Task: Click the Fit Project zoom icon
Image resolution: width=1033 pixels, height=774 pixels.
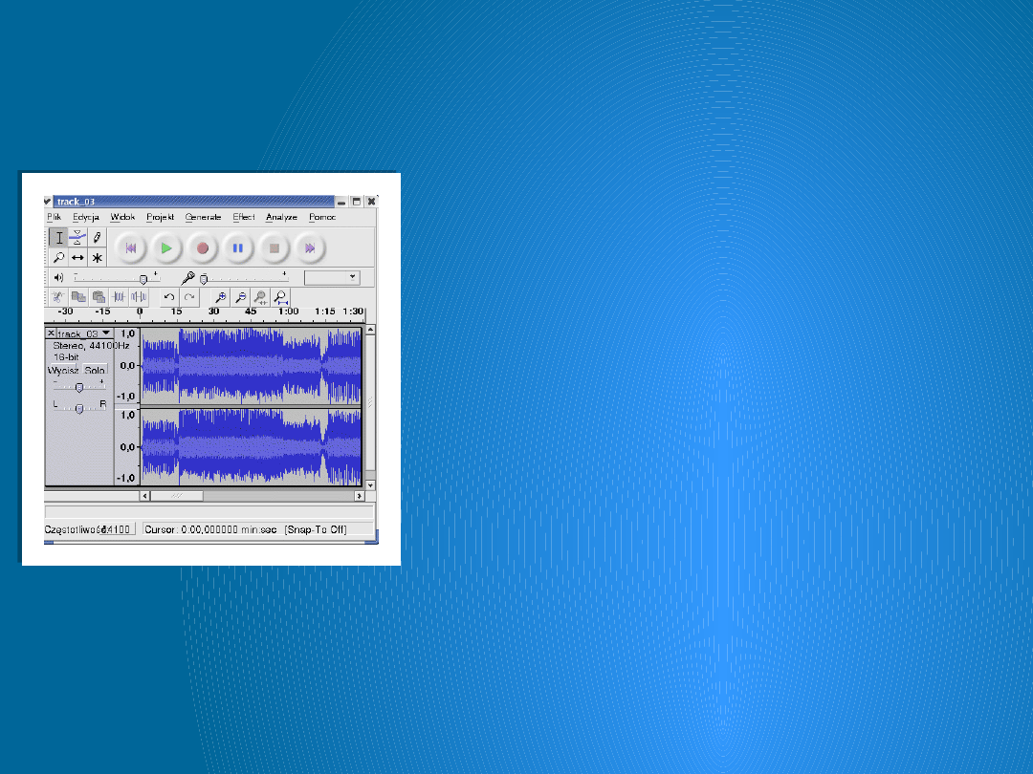Action: [x=280, y=297]
